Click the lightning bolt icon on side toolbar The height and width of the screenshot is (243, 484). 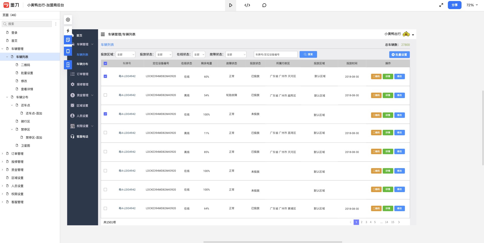[x=68, y=31]
